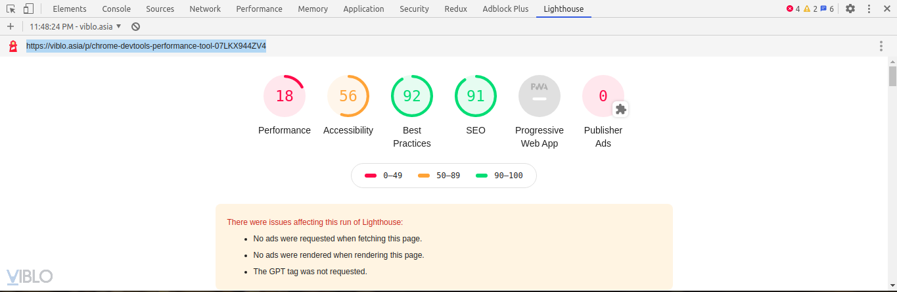Open the customize DevTools kebab menu
Image resolution: width=897 pixels, height=292 pixels.
pos(869,9)
